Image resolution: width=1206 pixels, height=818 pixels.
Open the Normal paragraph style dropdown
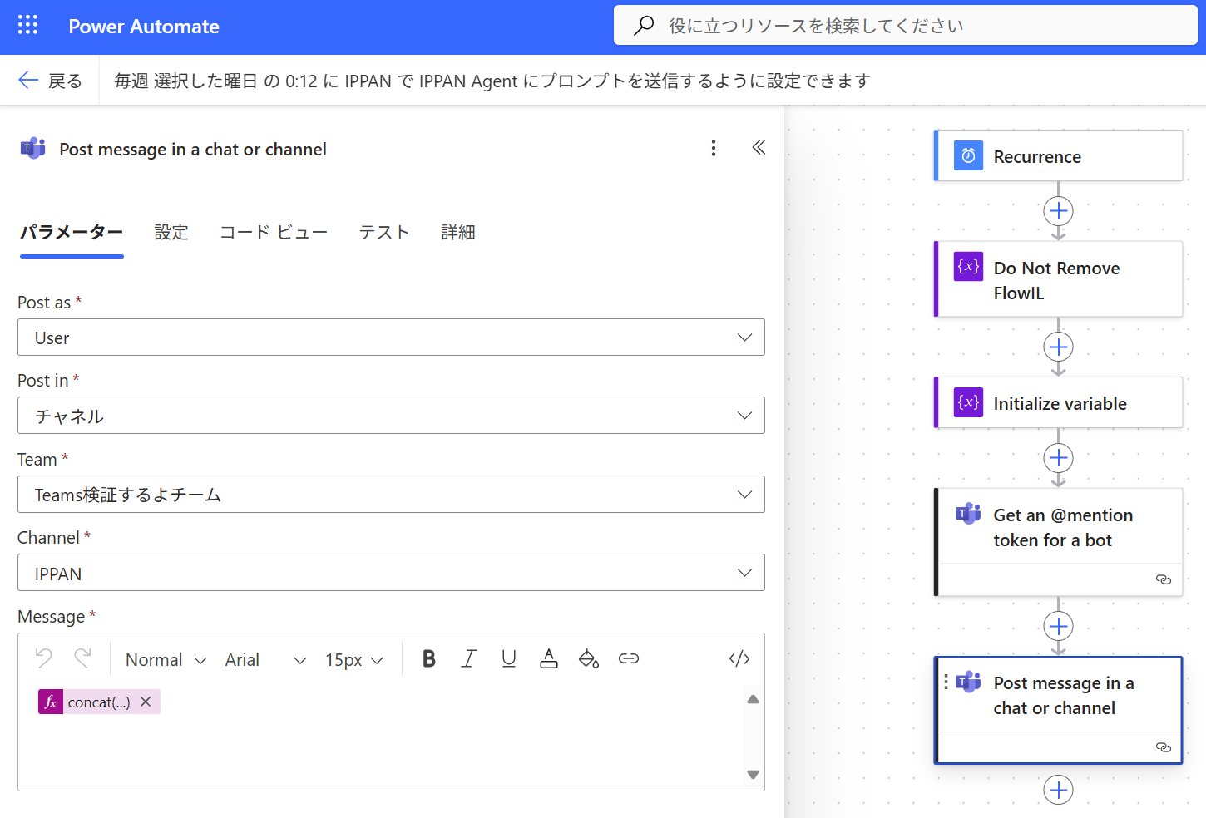[166, 659]
